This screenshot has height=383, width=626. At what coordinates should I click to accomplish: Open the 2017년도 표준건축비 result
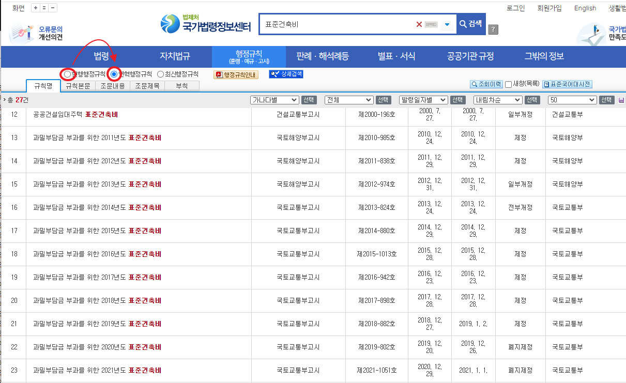[97, 277]
